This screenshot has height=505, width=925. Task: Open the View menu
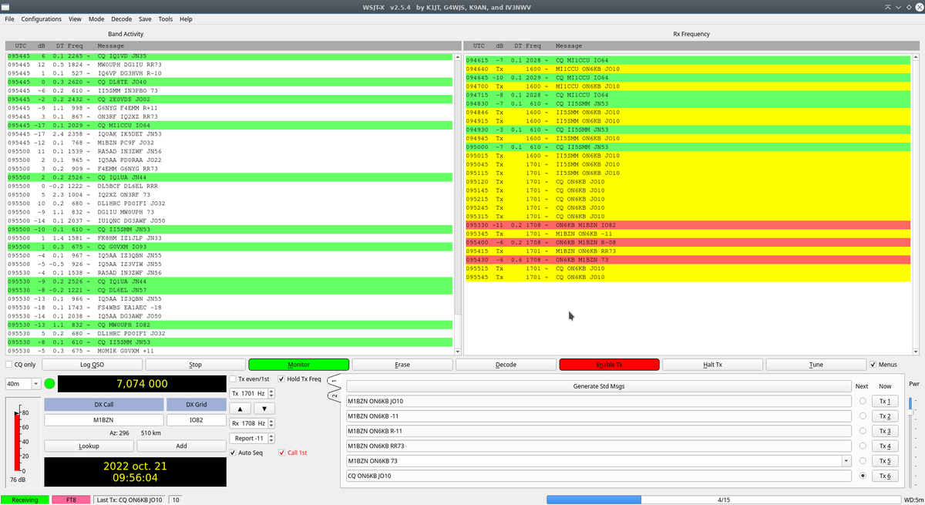[75, 19]
